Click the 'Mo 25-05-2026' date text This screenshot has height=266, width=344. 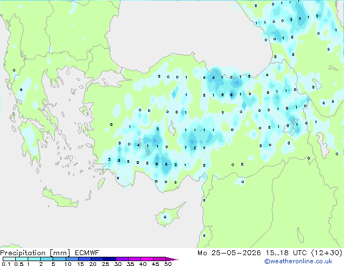pos(229,253)
